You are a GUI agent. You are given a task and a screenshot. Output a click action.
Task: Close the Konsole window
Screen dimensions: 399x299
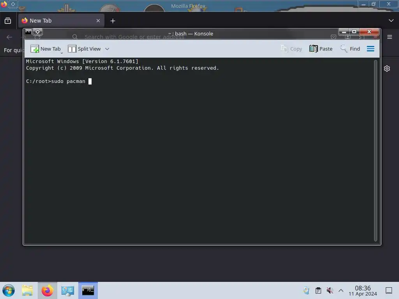369,32
